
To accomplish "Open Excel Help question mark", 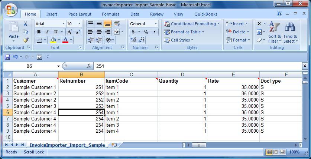I will coord(279,13).
